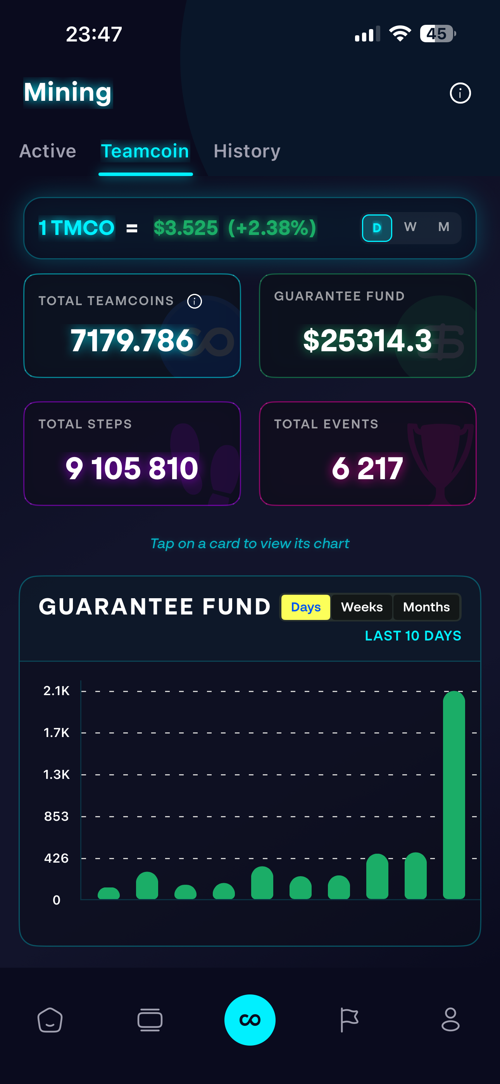Tap the Total Steps card
Image resolution: width=500 pixels, height=1084 pixels.
point(132,454)
